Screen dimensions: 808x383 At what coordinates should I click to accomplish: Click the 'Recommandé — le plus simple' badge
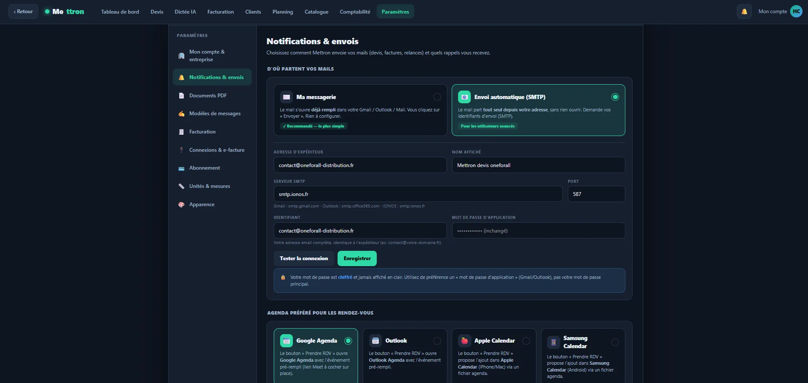point(314,126)
